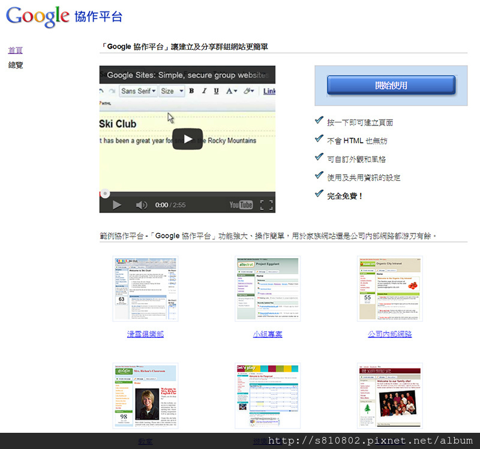480x449 pixels.
Task: Click the Italic I icon in video
Action: [x=204, y=91]
